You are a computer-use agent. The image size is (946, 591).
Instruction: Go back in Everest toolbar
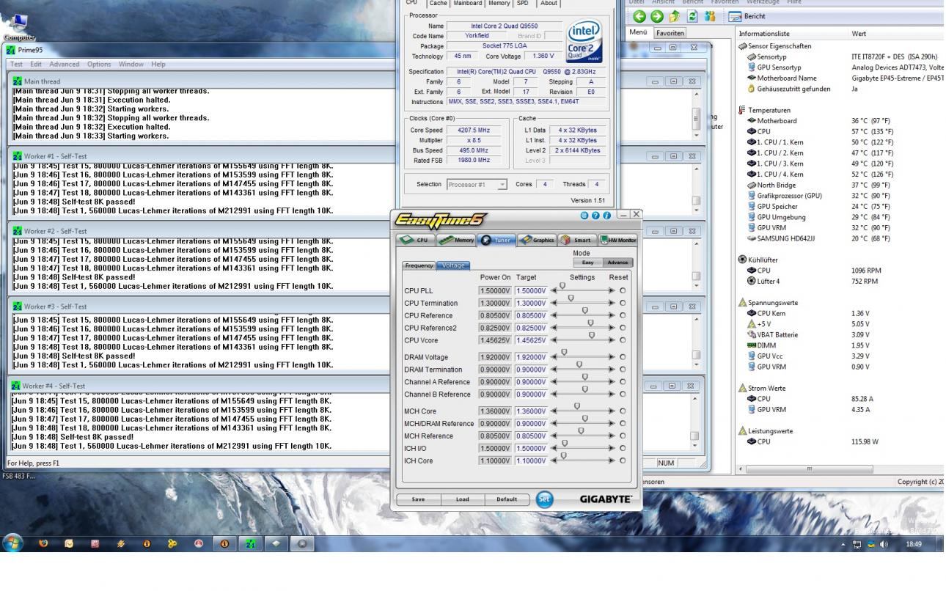point(639,16)
